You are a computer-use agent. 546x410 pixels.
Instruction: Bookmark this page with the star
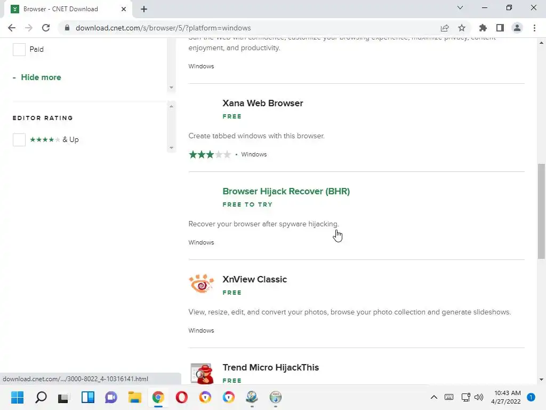[462, 28]
